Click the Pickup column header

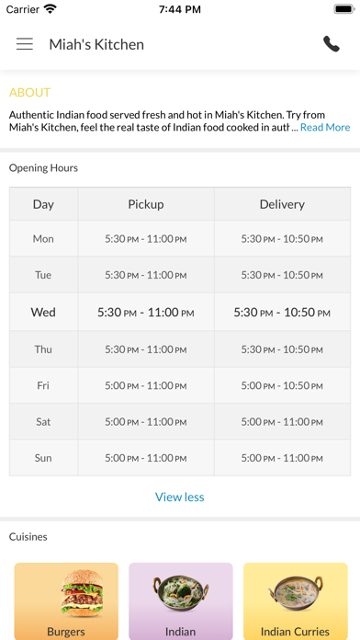coord(146,204)
